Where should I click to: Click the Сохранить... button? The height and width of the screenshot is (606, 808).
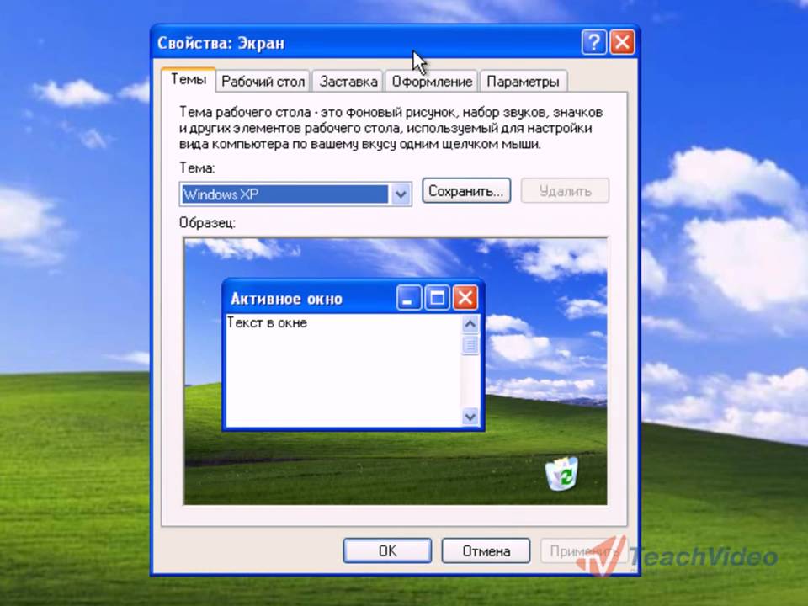[466, 191]
